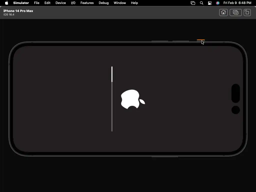
Task: Open the Help menu
Action: (134, 3)
